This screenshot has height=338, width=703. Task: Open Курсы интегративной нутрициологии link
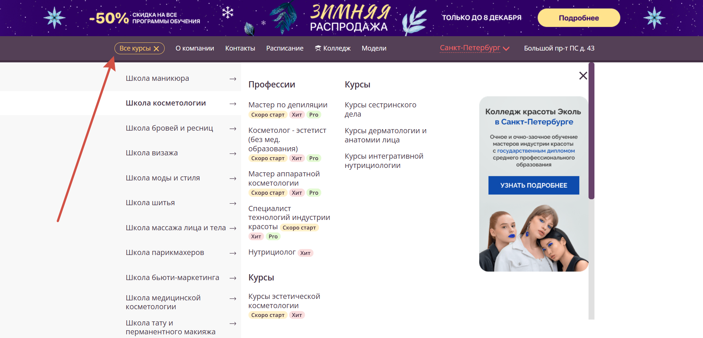point(384,161)
